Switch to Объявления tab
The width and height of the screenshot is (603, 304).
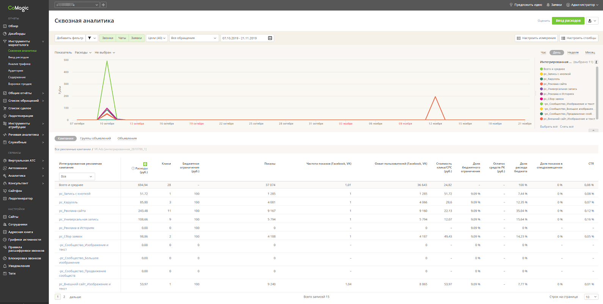point(127,139)
